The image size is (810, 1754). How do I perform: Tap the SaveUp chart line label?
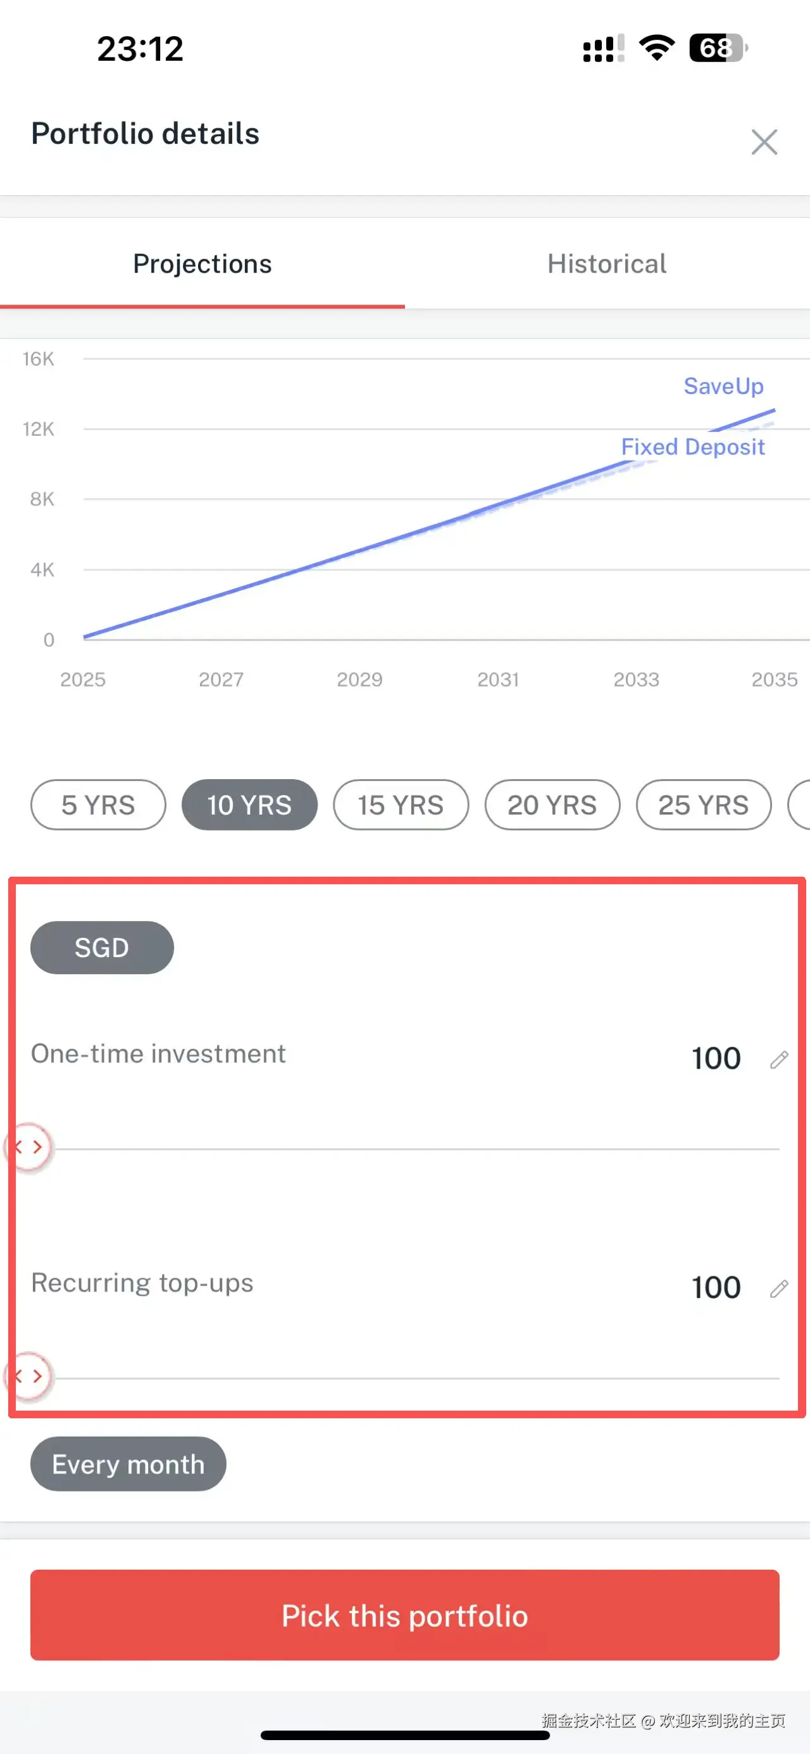(723, 386)
